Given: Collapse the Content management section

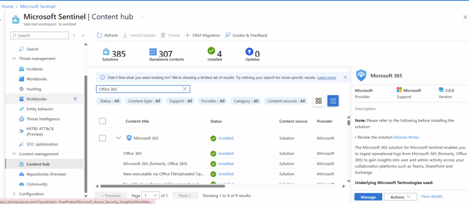Looking at the screenshot, I should (14, 154).
